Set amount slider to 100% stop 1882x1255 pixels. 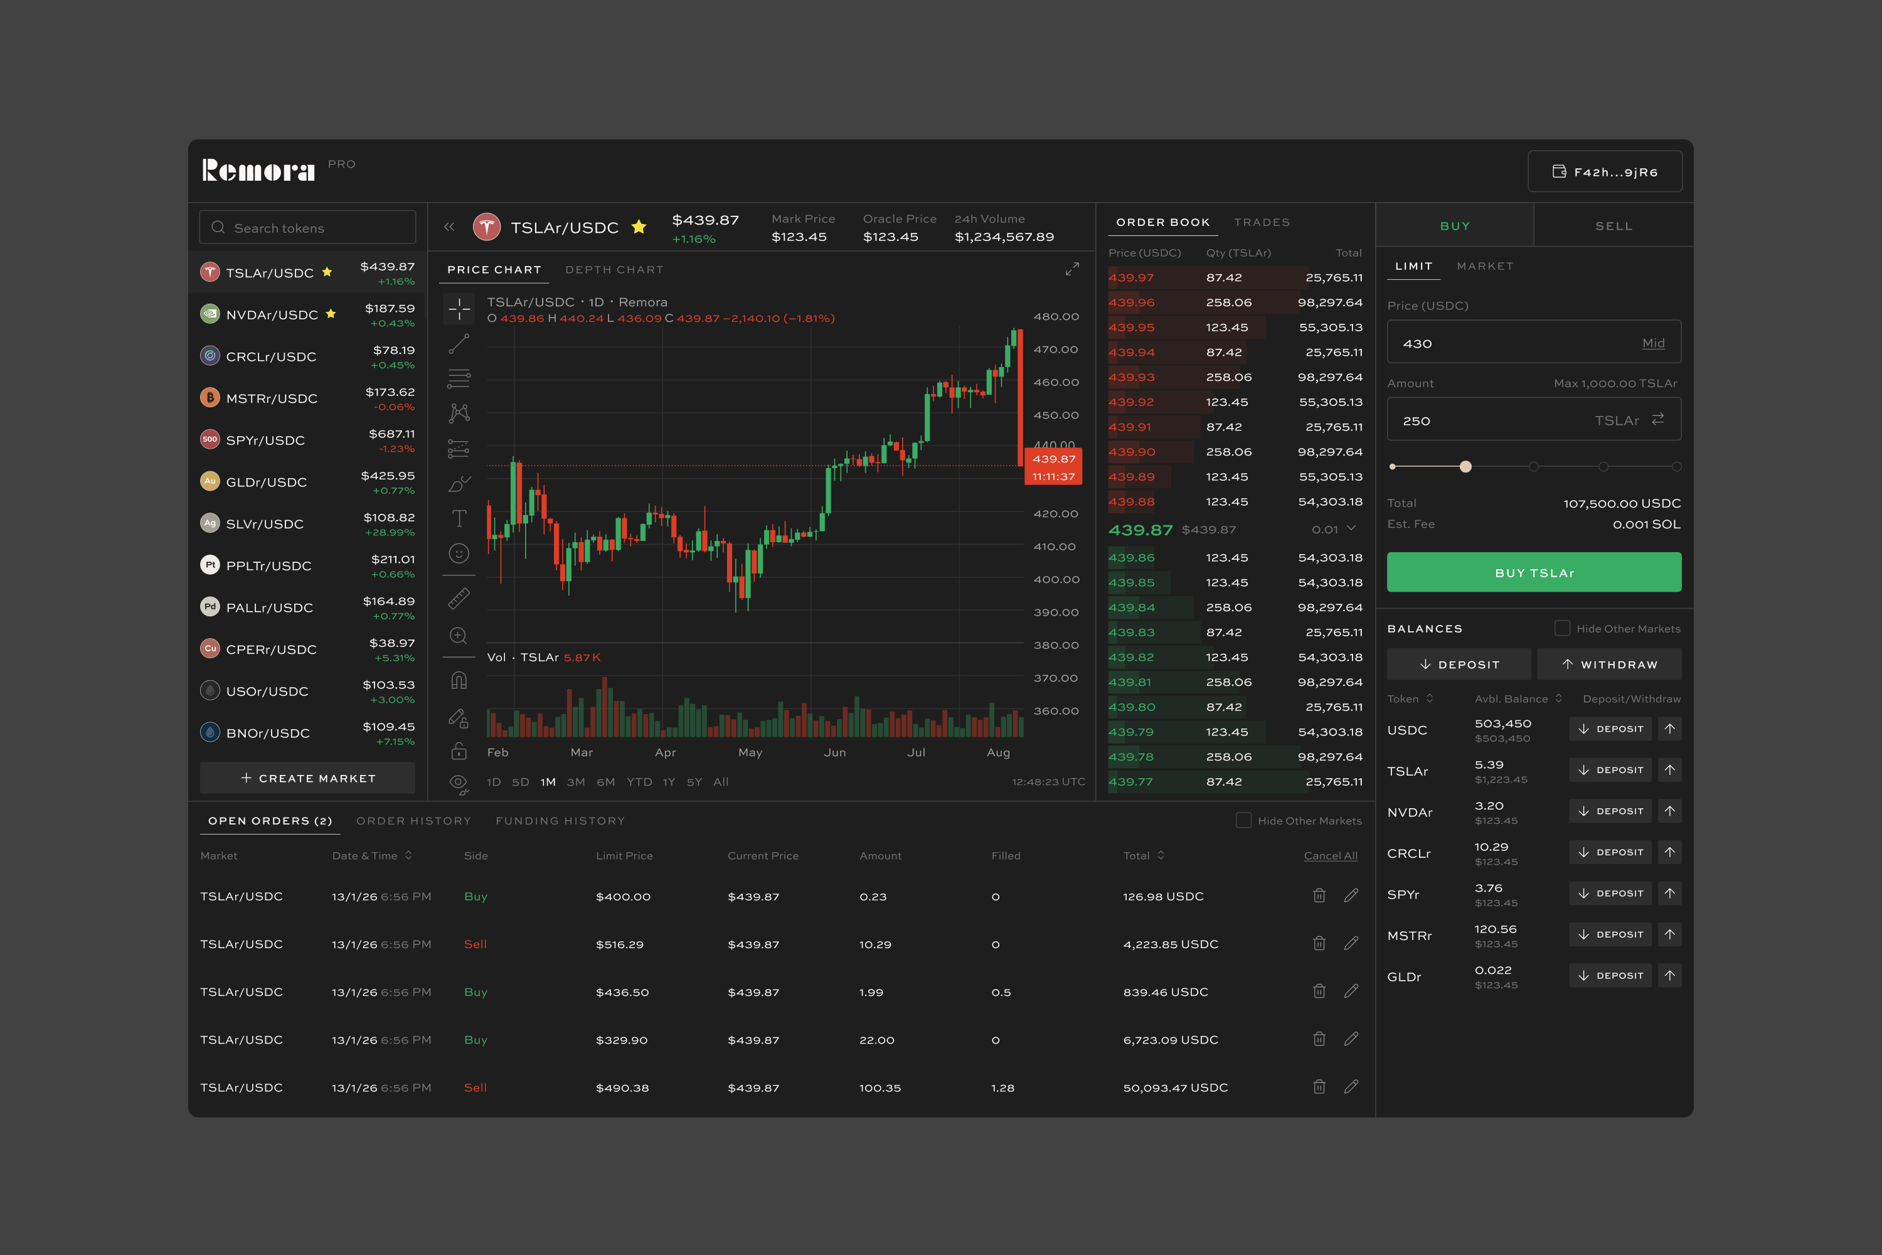pyautogui.click(x=1676, y=467)
